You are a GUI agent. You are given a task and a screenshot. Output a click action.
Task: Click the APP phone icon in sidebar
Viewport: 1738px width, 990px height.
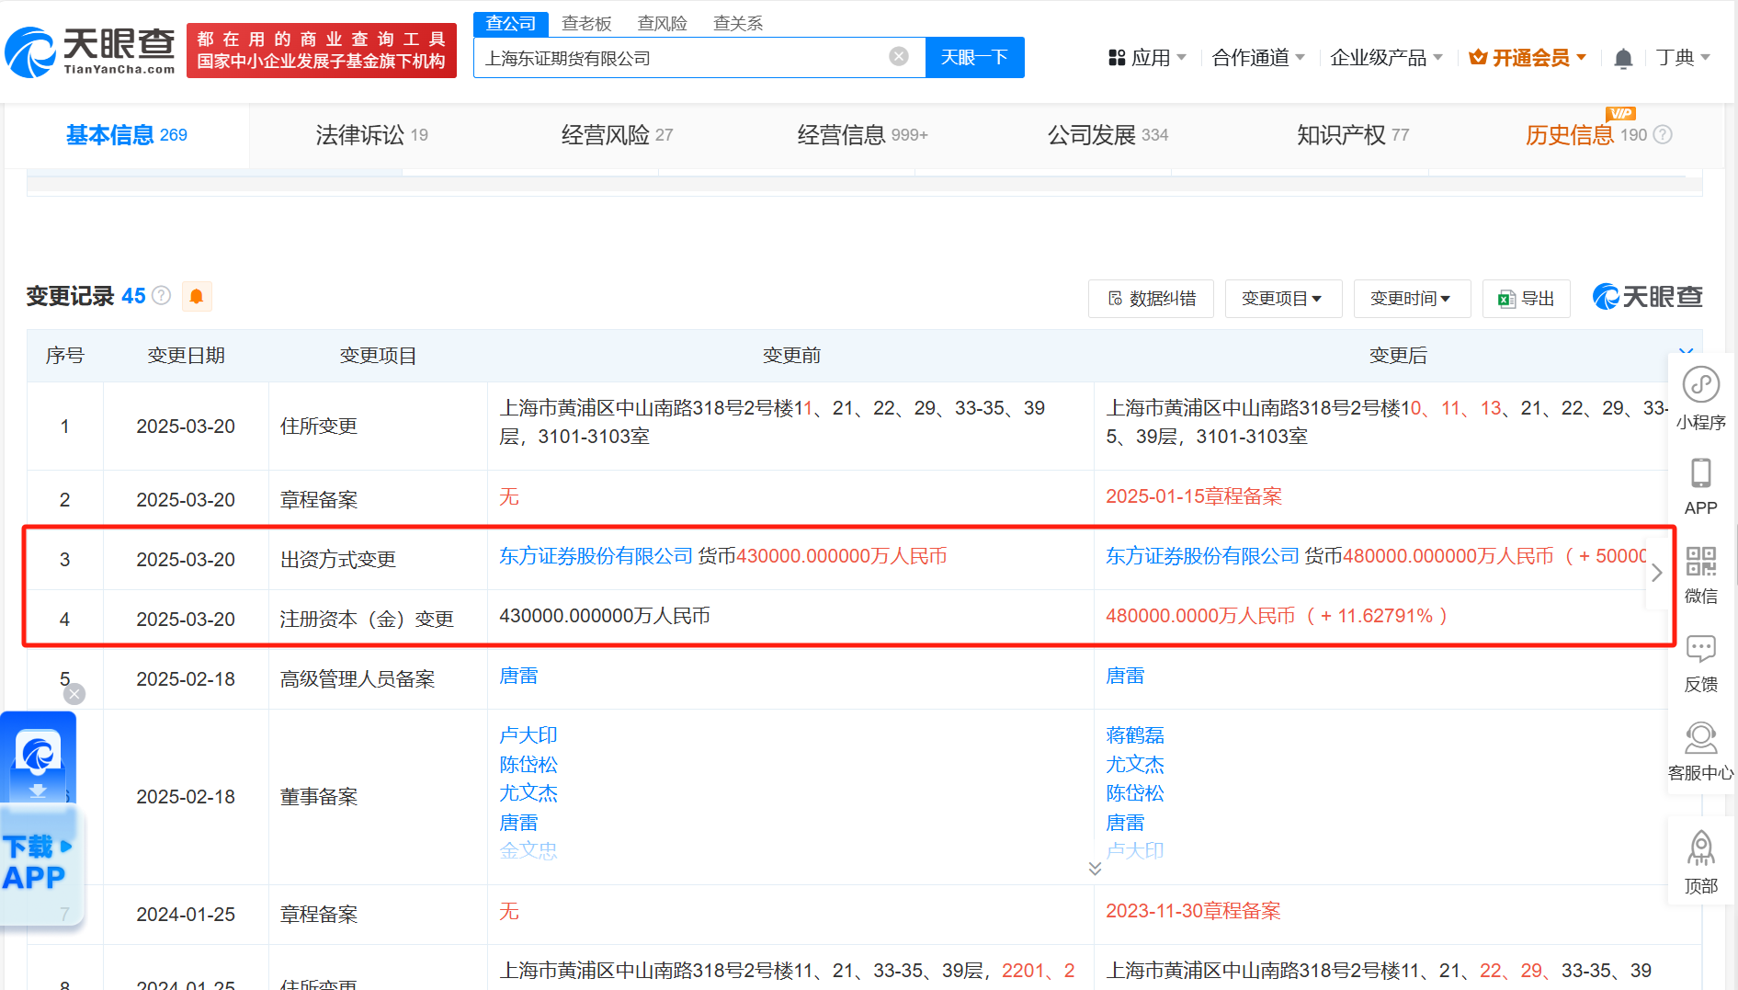(x=1700, y=473)
